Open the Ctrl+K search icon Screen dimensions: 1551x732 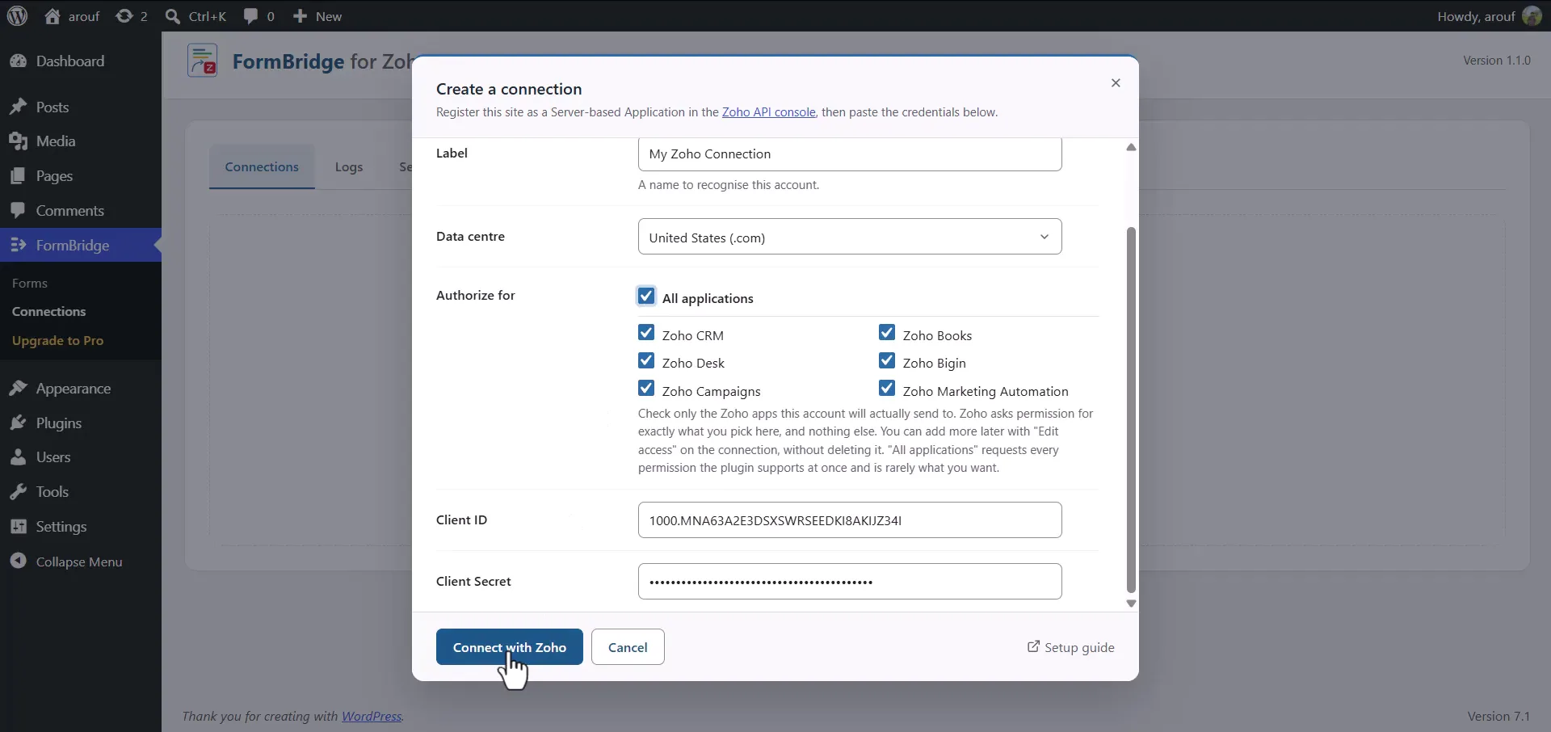(x=172, y=16)
